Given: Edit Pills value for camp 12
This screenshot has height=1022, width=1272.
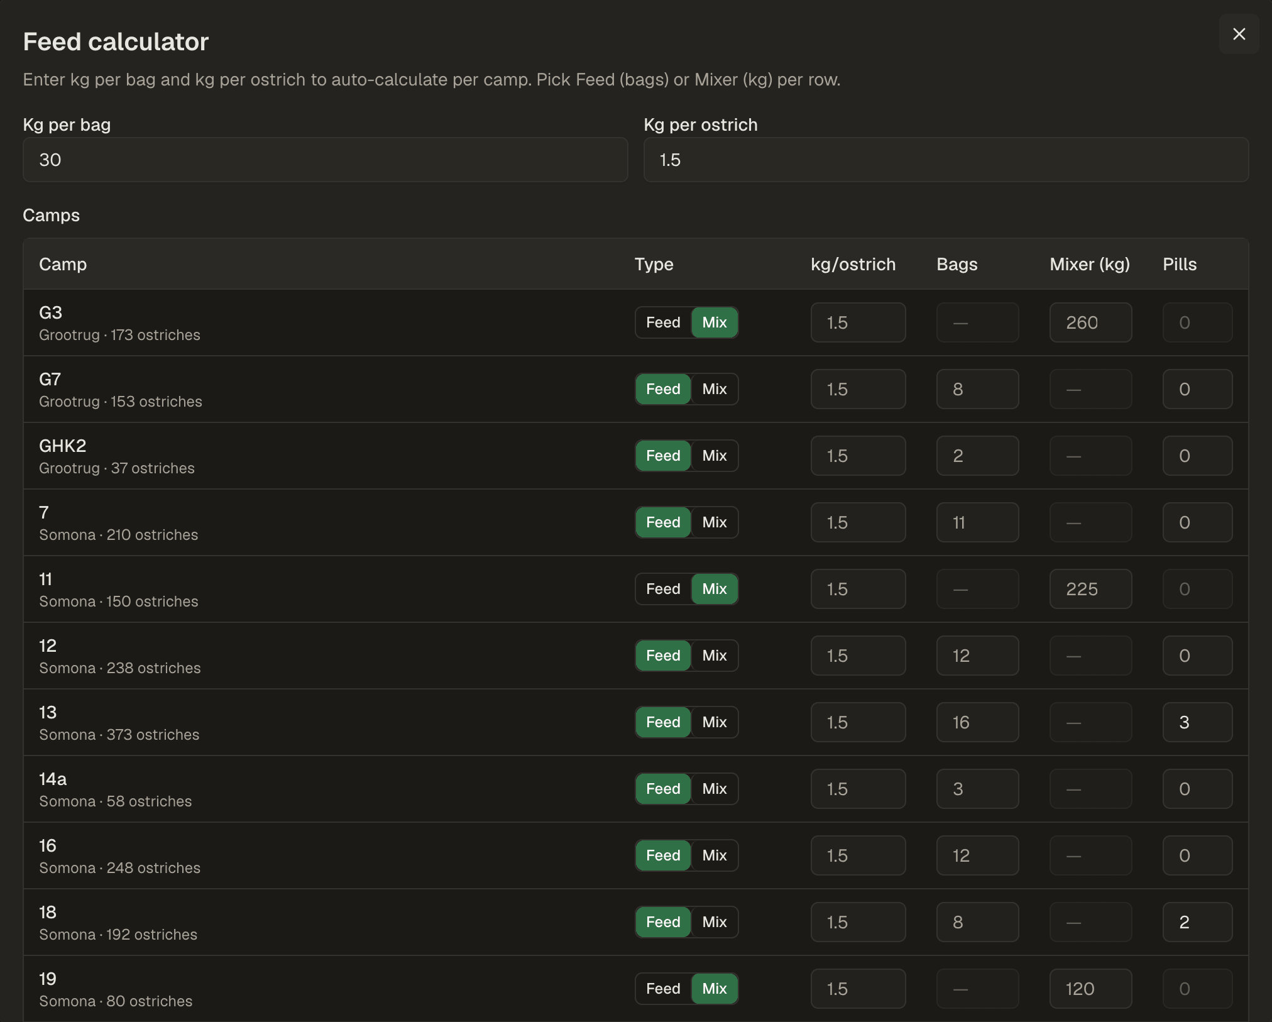Looking at the screenshot, I should 1197,656.
